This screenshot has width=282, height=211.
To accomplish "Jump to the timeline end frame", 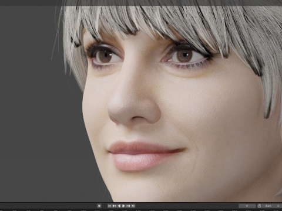I will tap(133, 206).
